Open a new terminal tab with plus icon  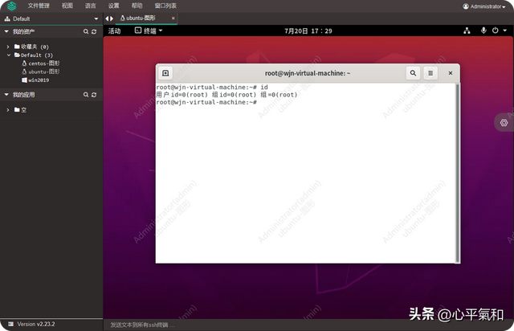[165, 73]
